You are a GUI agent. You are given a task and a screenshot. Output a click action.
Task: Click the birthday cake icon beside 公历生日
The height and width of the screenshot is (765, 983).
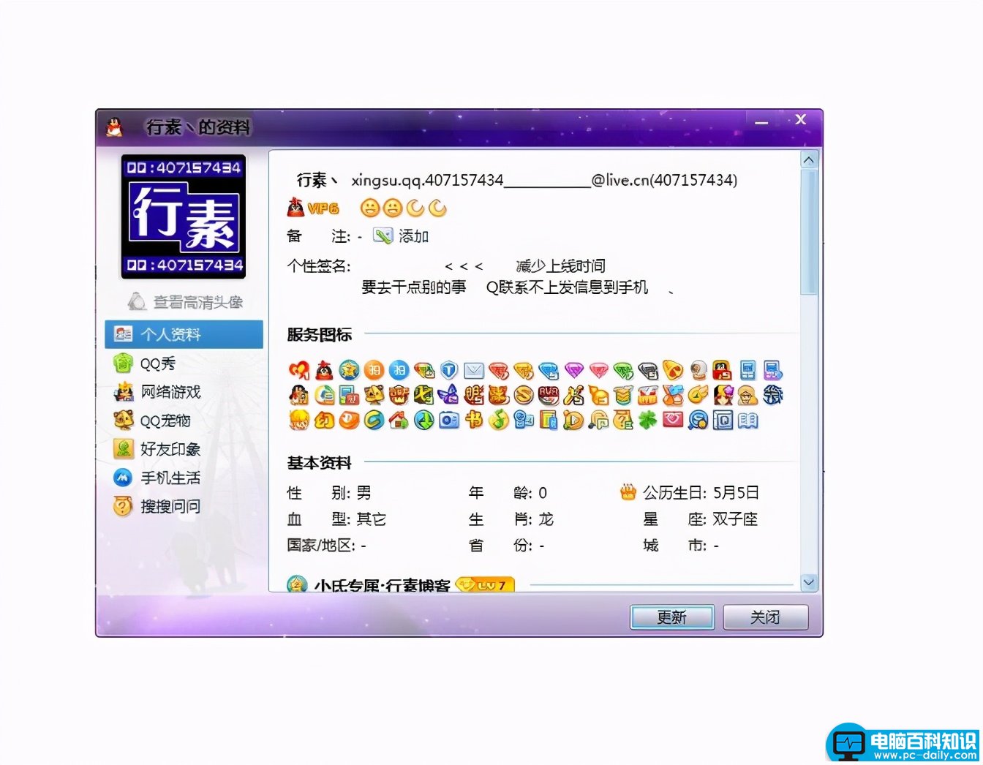pyautogui.click(x=628, y=492)
